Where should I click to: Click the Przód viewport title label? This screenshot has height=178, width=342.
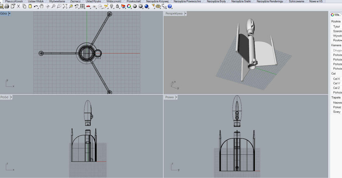[x=4, y=97]
